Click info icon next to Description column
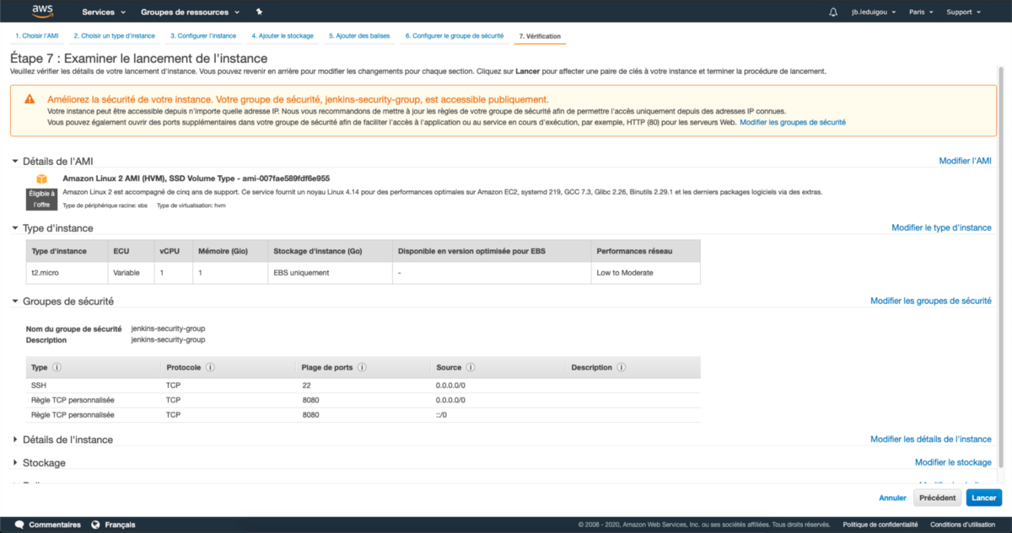Screen dimensions: 1012x533 (622, 368)
